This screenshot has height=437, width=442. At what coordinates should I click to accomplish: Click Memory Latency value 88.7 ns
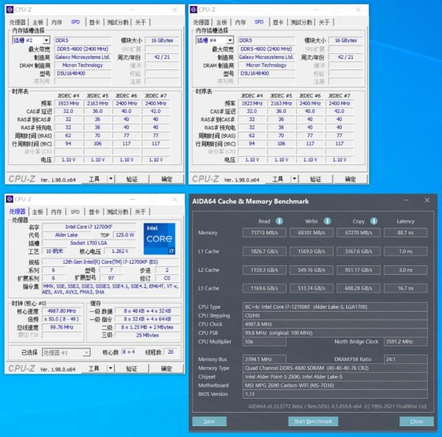[x=406, y=233]
